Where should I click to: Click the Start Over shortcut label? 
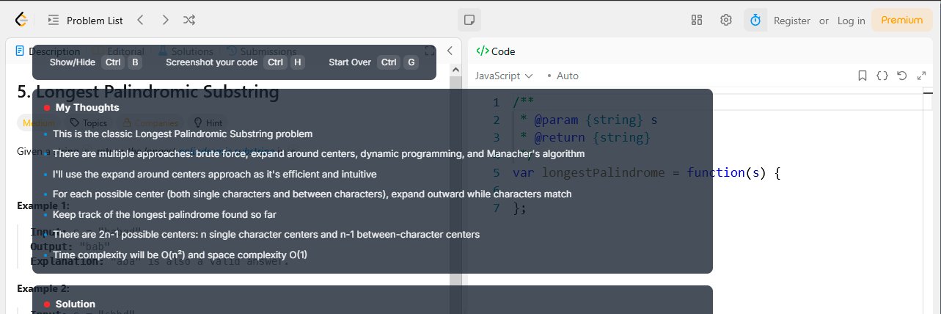point(350,62)
